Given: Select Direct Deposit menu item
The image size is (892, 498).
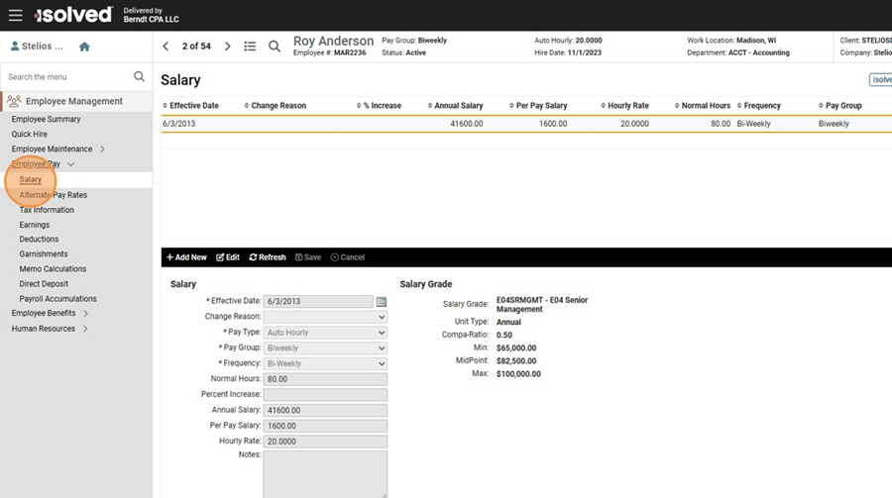Looking at the screenshot, I should tap(44, 284).
